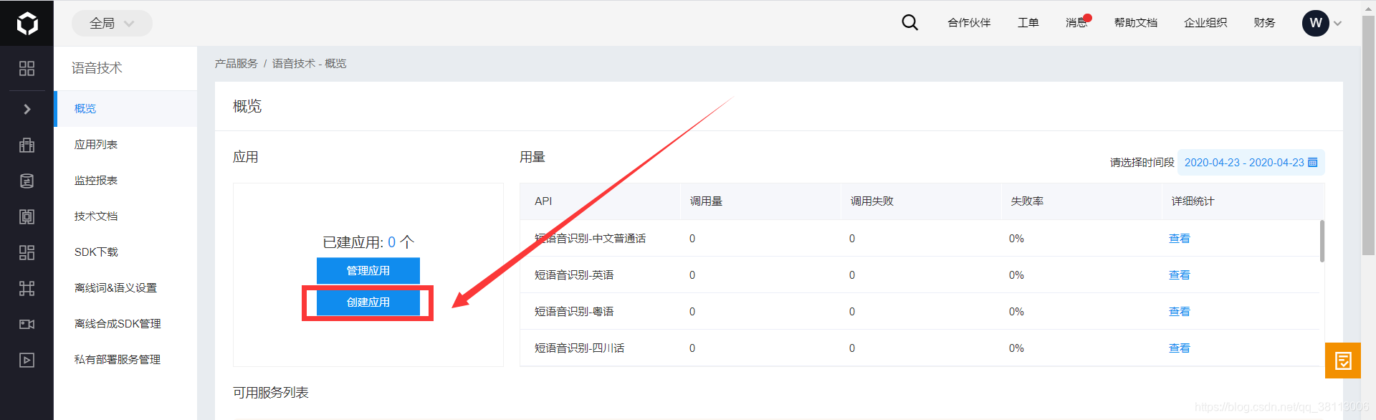
Task: Click the 调用失败 column header
Action: pyautogui.click(x=871, y=201)
